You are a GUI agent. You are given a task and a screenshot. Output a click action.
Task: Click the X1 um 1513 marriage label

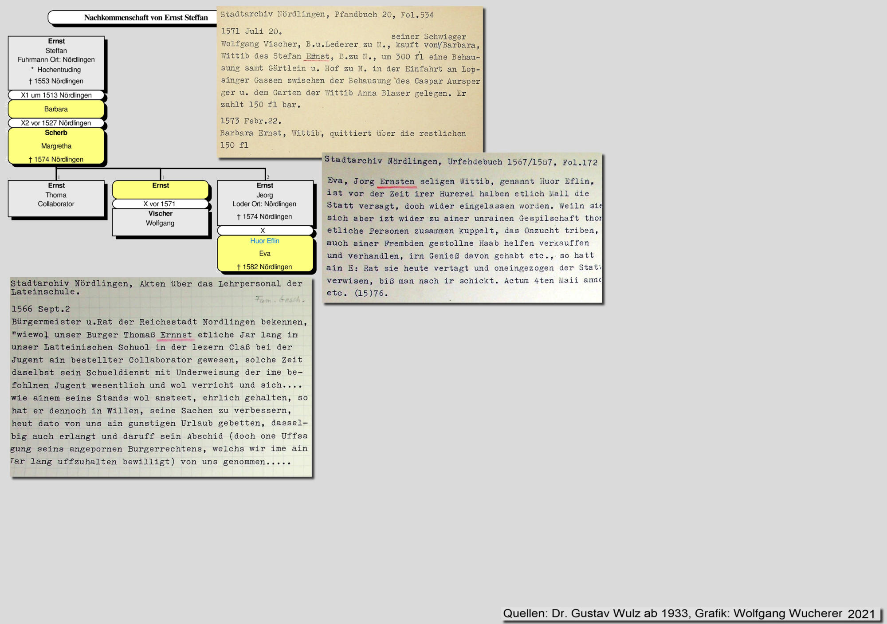coord(56,95)
